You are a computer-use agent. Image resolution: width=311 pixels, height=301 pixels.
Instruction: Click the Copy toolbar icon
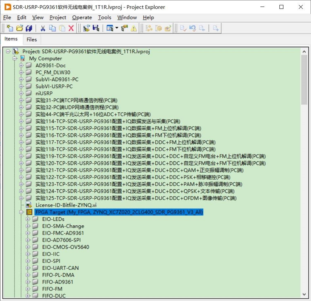pyautogui.click(x=52, y=28)
